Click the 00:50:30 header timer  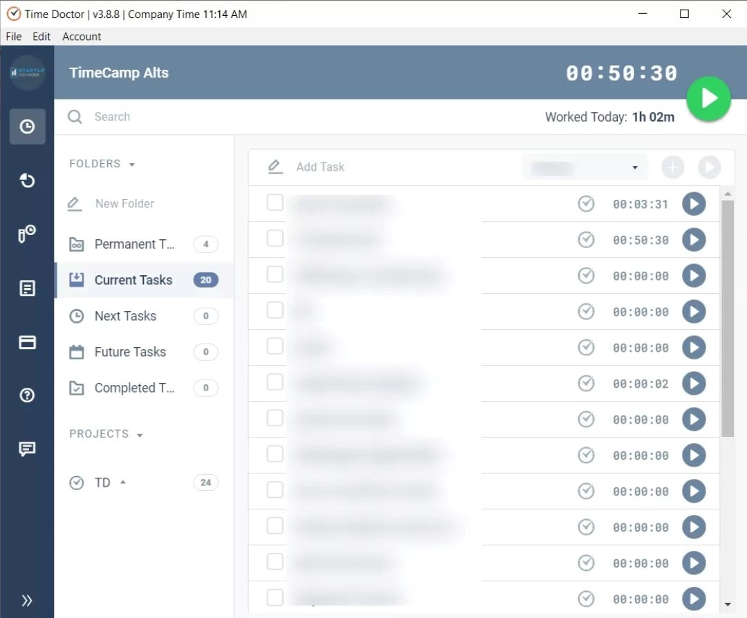pos(621,73)
